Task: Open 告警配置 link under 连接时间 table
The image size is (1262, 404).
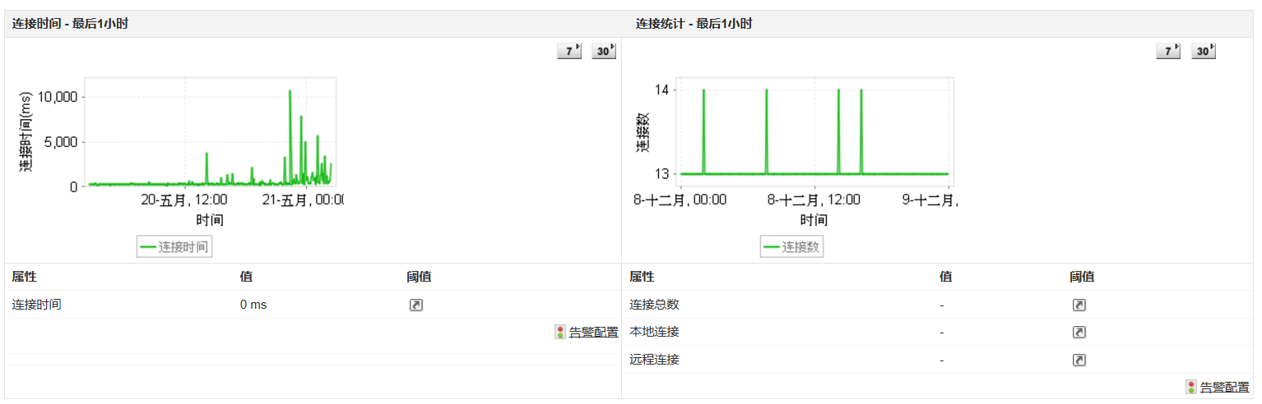Action: point(593,333)
